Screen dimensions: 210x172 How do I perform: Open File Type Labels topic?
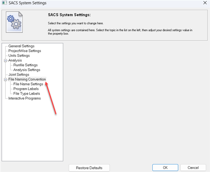click(26, 94)
